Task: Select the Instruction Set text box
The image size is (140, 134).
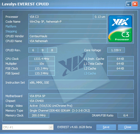Action: pyautogui.click(x=81, y=84)
